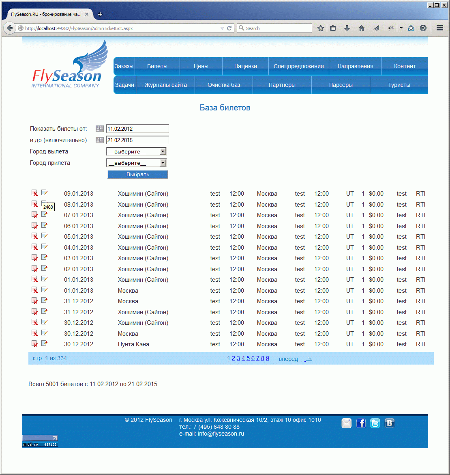Bookmark this page with the star icon
Viewport: 450px width, 475px height.
321,28
